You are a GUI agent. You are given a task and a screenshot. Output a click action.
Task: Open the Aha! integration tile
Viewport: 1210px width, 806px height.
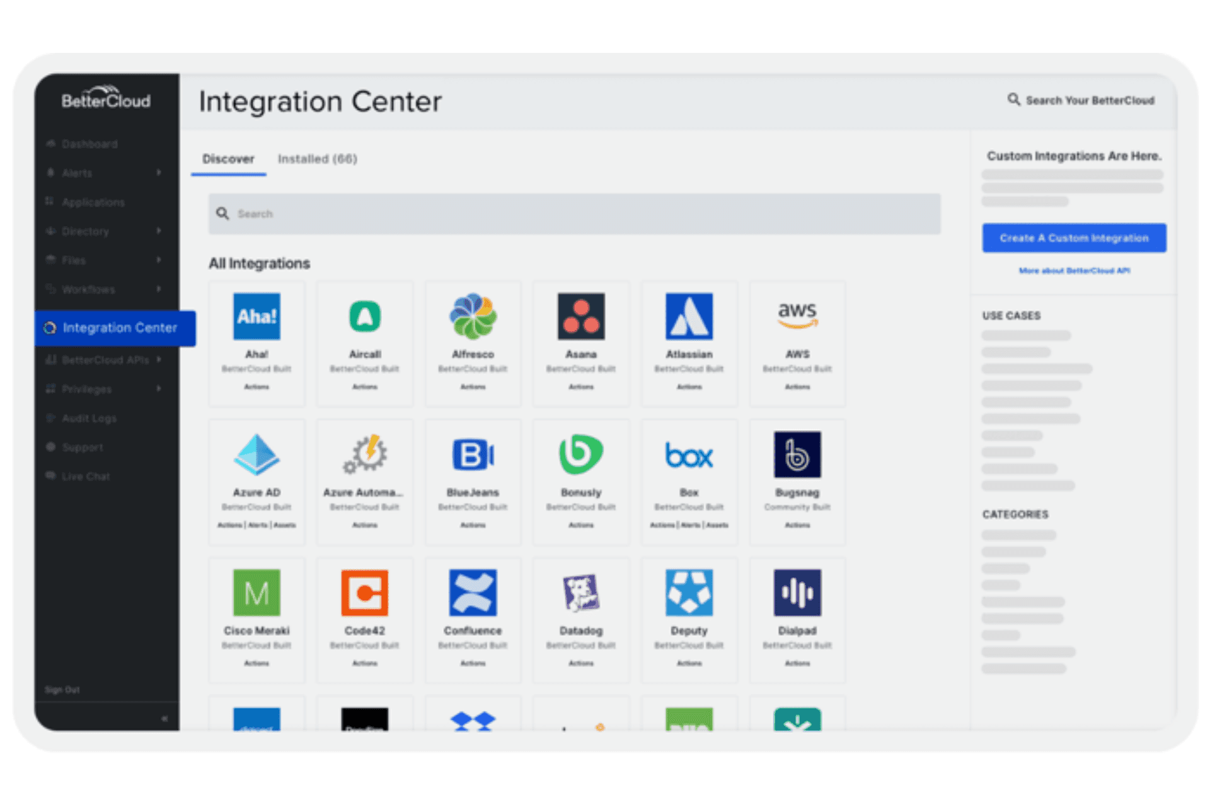[x=256, y=343]
